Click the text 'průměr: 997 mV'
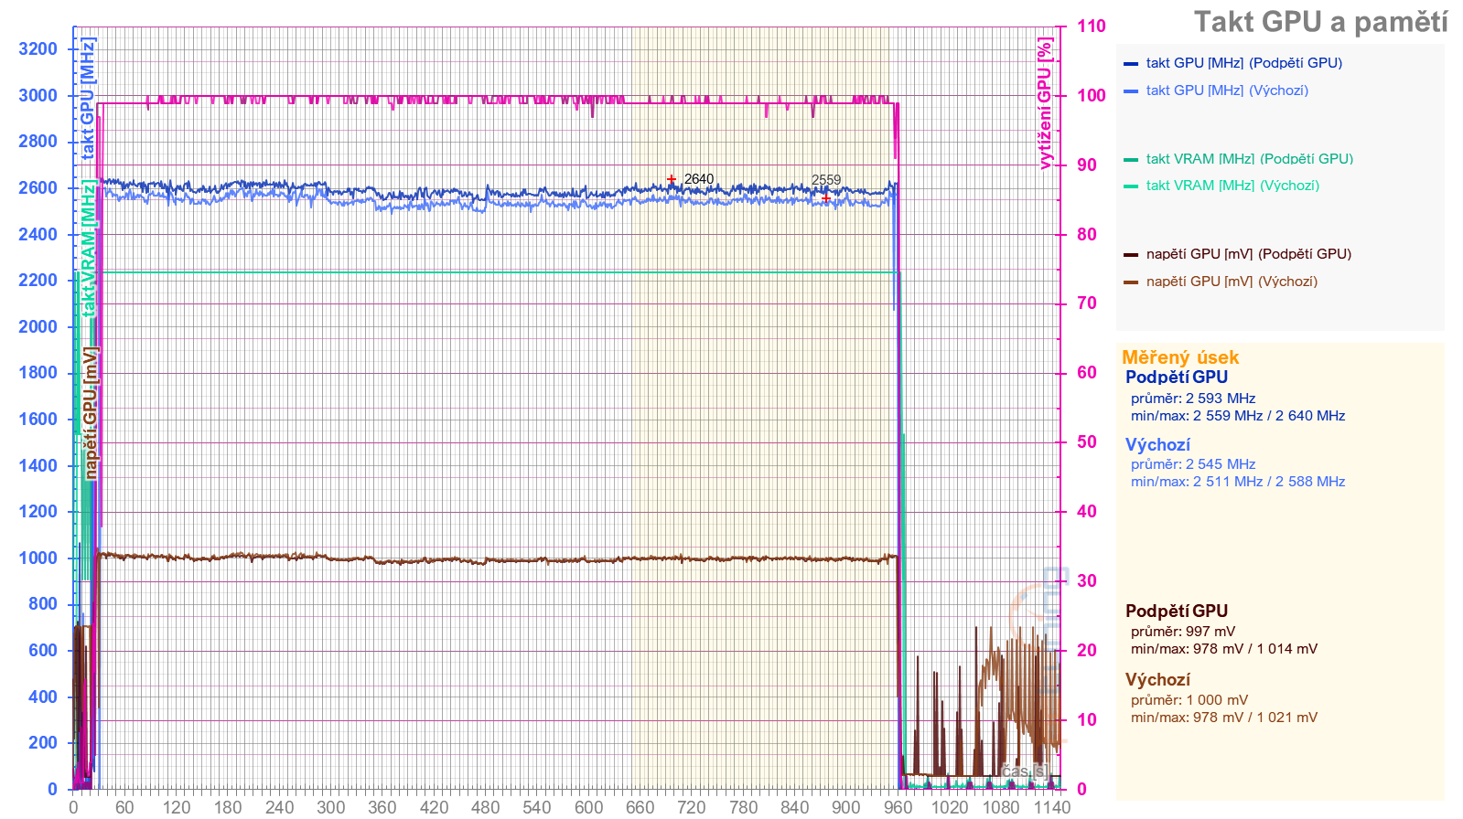Screen dimensions: 1463x819 coord(1183,632)
